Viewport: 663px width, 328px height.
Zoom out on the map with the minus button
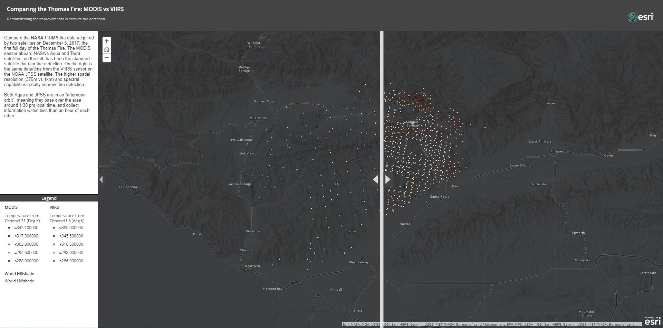click(107, 58)
